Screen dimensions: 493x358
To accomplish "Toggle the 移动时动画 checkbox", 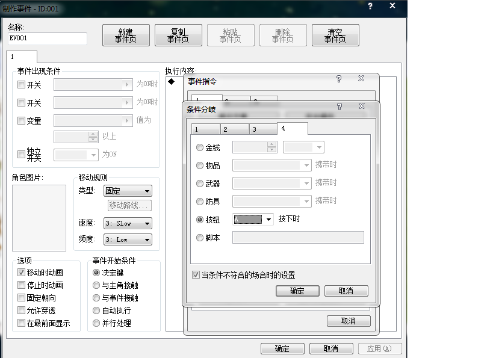I will [21, 272].
